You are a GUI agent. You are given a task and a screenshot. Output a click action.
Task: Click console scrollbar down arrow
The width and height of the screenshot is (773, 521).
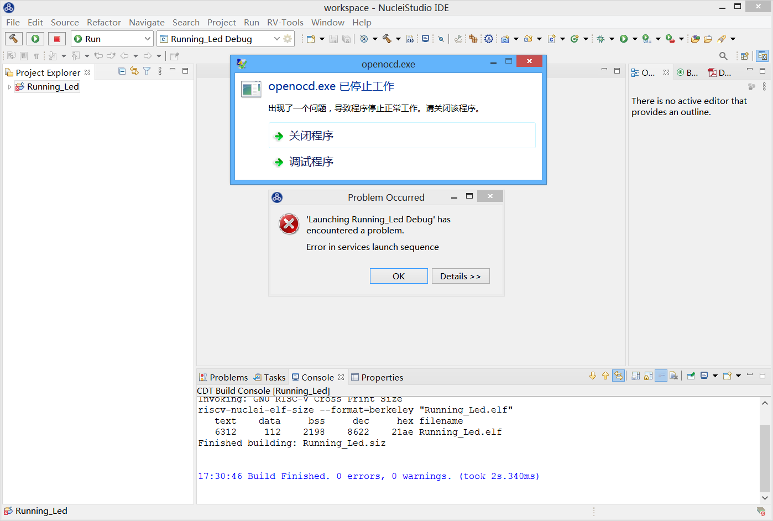[765, 498]
